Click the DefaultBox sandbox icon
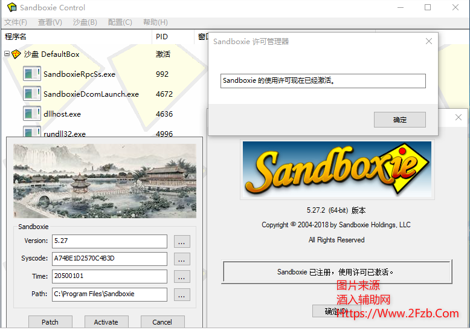 (x=16, y=54)
